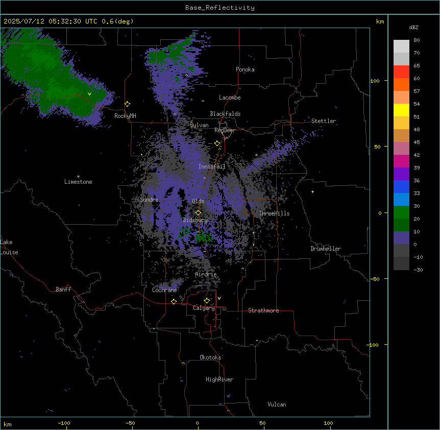Click the 0 tick on horizontal axis

[197, 423]
